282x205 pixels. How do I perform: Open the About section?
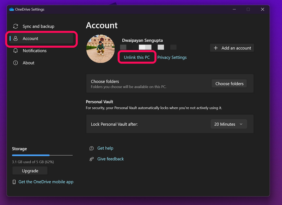click(x=29, y=63)
